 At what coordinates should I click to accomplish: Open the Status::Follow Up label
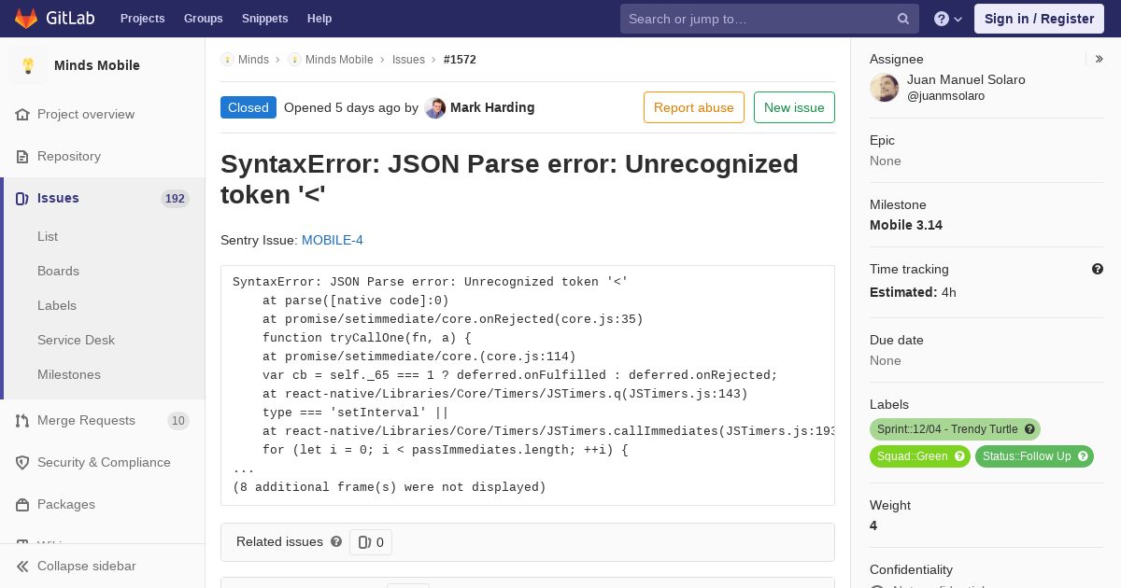[1027, 456]
